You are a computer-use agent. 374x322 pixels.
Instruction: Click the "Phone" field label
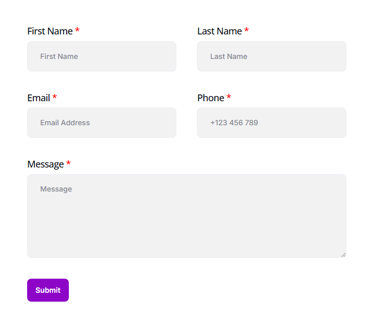(211, 98)
